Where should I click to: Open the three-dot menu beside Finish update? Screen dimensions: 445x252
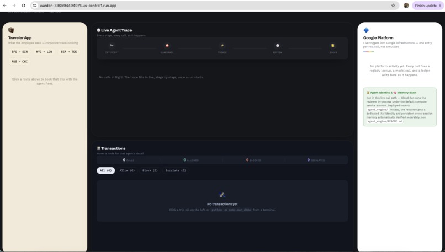[440, 6]
